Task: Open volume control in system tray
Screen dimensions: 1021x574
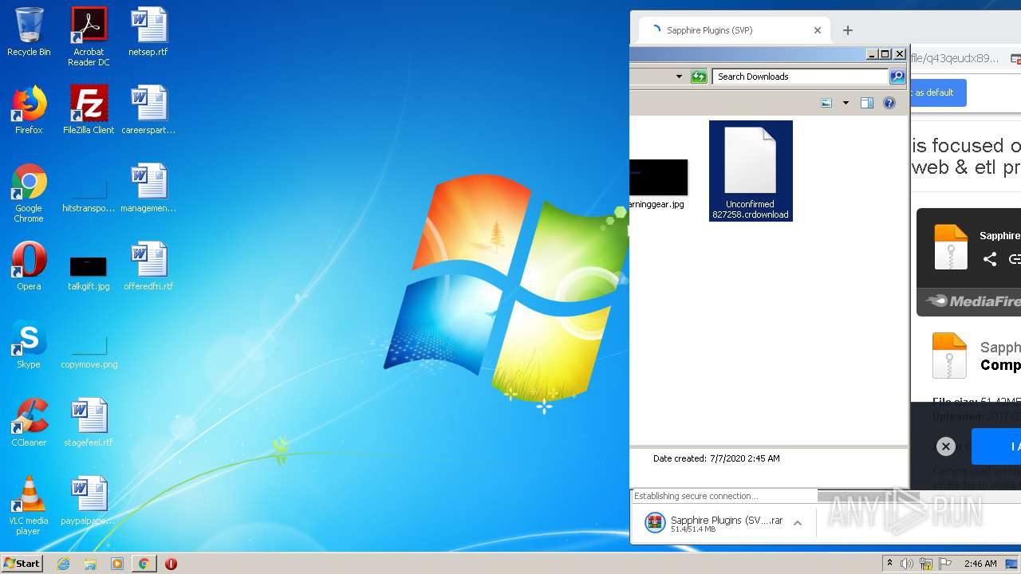Action: click(x=907, y=564)
